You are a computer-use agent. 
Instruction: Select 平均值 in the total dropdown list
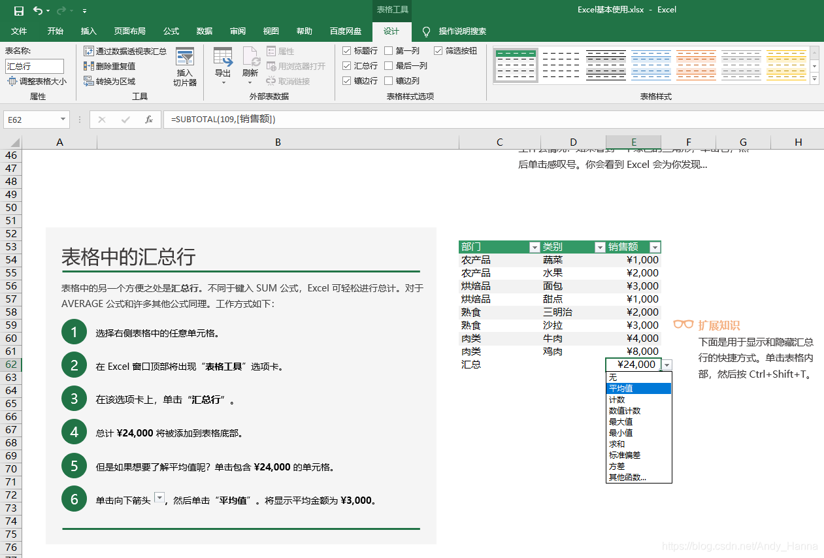[638, 388]
